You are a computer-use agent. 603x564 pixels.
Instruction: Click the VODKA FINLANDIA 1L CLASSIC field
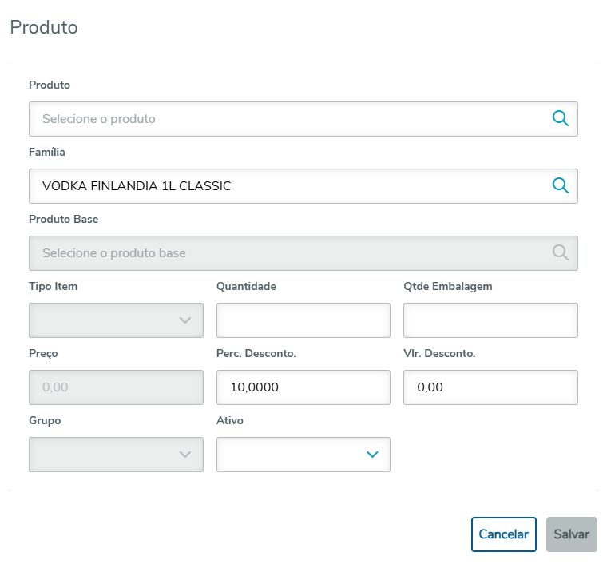(x=288, y=186)
